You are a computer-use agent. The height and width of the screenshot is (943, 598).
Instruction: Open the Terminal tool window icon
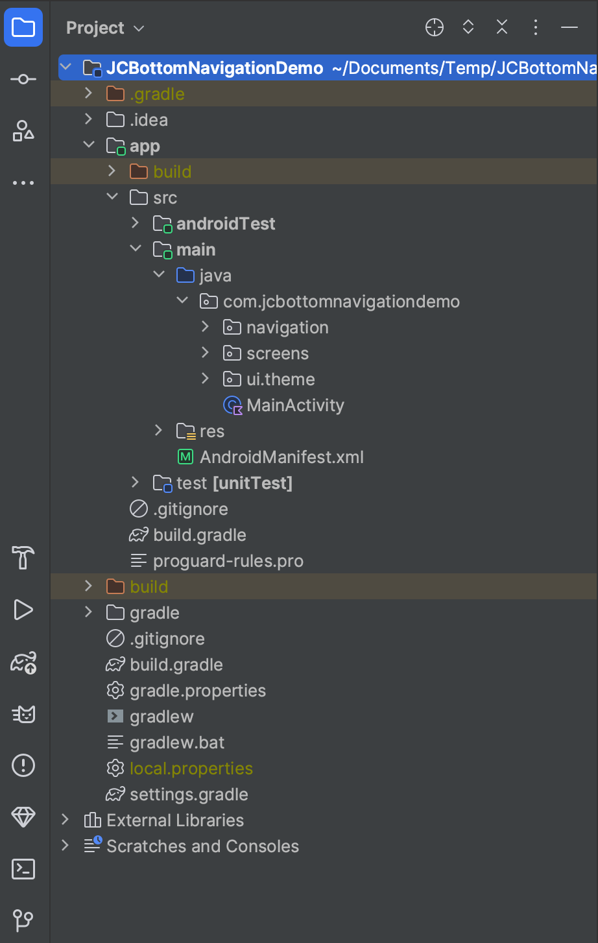23,870
